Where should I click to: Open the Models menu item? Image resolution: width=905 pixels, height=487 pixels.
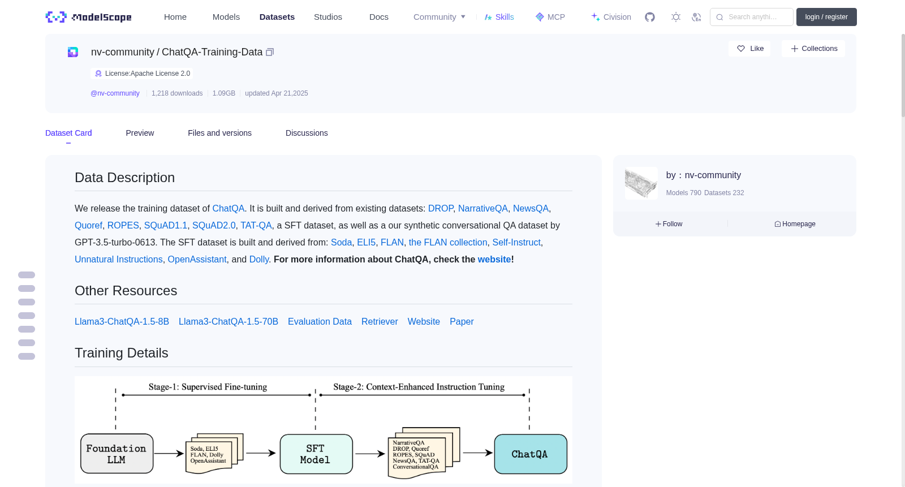[226, 17]
